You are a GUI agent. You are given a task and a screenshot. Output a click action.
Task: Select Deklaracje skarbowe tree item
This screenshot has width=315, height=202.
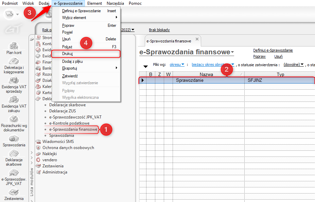coord(68,105)
